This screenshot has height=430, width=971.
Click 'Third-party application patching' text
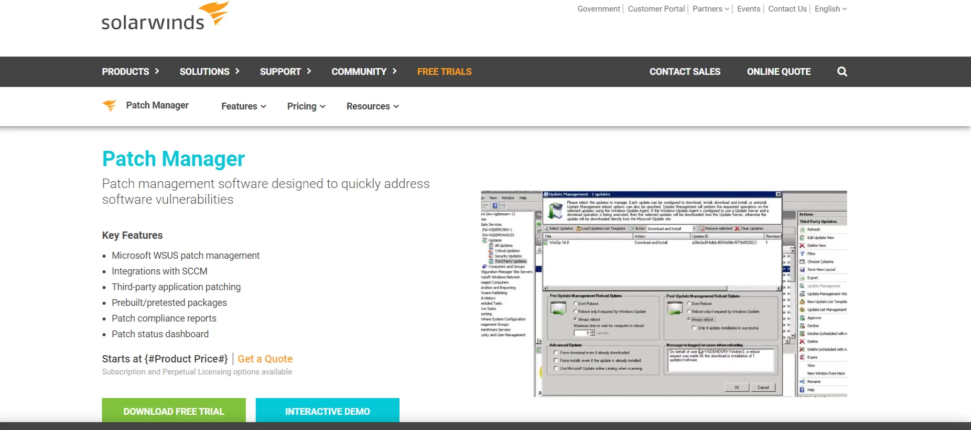pos(176,287)
